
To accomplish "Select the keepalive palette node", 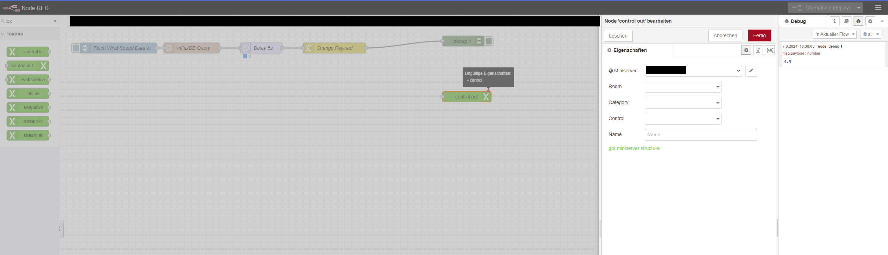I will click(28, 107).
